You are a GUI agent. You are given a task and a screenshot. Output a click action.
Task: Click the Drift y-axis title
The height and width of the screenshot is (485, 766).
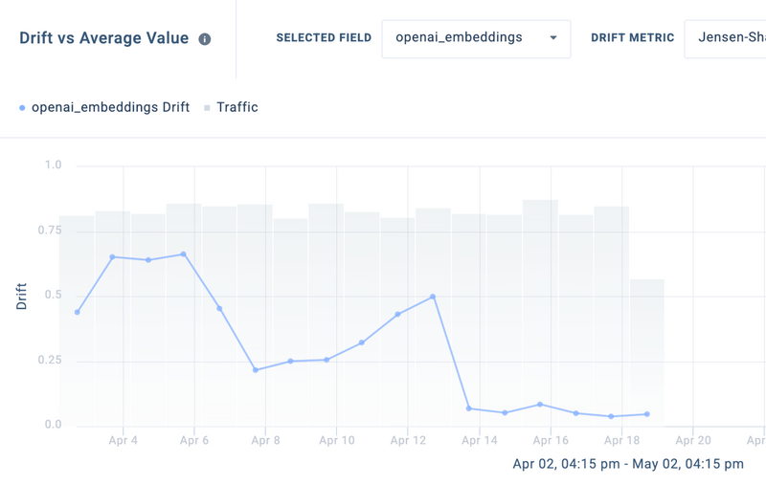(22, 296)
